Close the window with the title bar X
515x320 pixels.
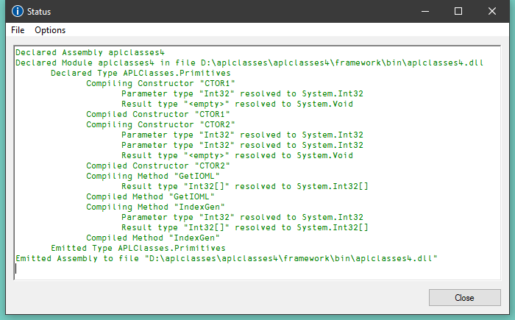tap(491, 12)
